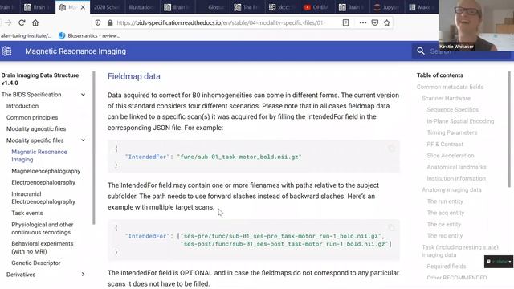Click the Kirstie Whitaker webcam thumbnail
The width and height of the screenshot is (514, 289).
[x=476, y=25]
